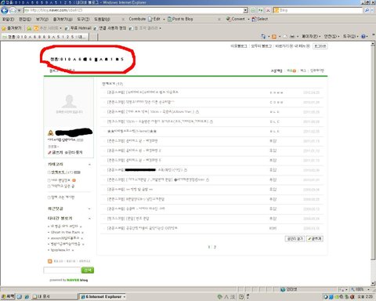Click the 시작 Start button on taskbar
Image resolution: width=376 pixels, height=301 pixels.
pyautogui.click(x=8, y=296)
